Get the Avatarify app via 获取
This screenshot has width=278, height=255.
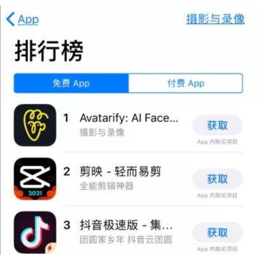click(x=218, y=125)
